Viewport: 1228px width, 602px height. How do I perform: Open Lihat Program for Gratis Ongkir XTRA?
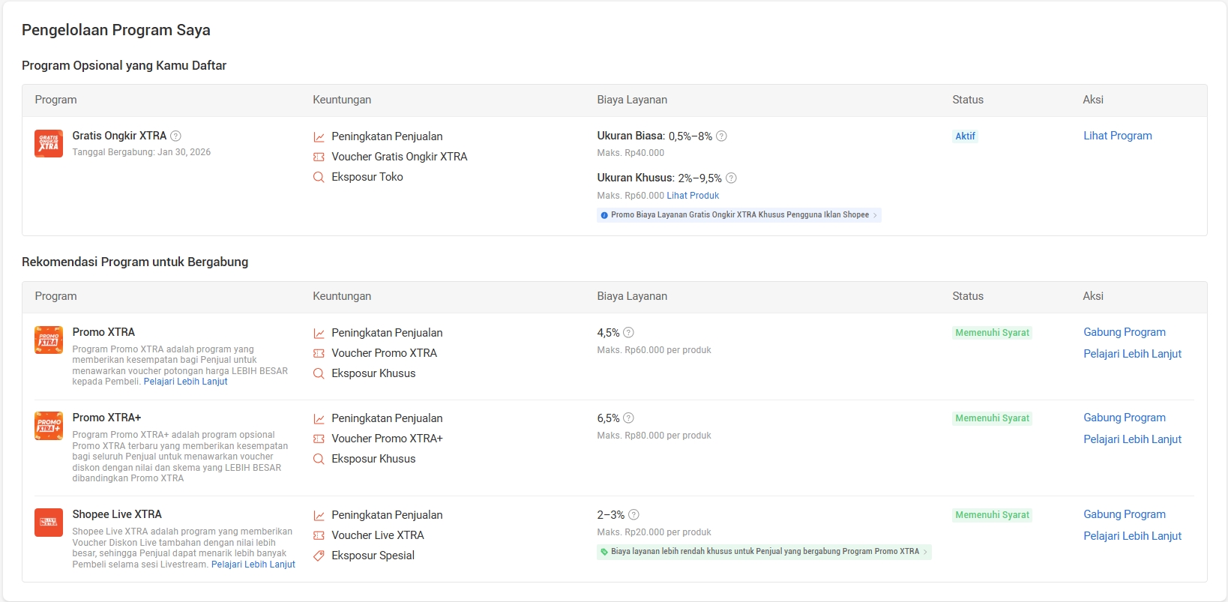pos(1117,136)
